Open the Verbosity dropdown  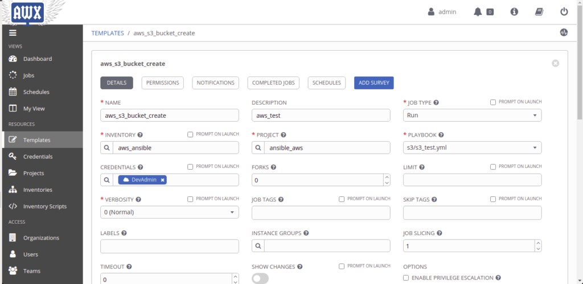point(170,212)
